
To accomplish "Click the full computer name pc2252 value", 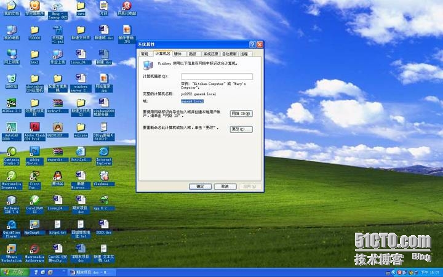I will pos(198,94).
